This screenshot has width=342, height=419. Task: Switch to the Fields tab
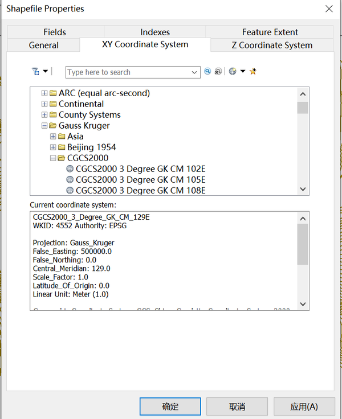click(x=55, y=32)
